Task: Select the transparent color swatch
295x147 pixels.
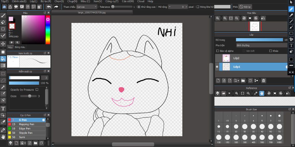Action: 12,26
